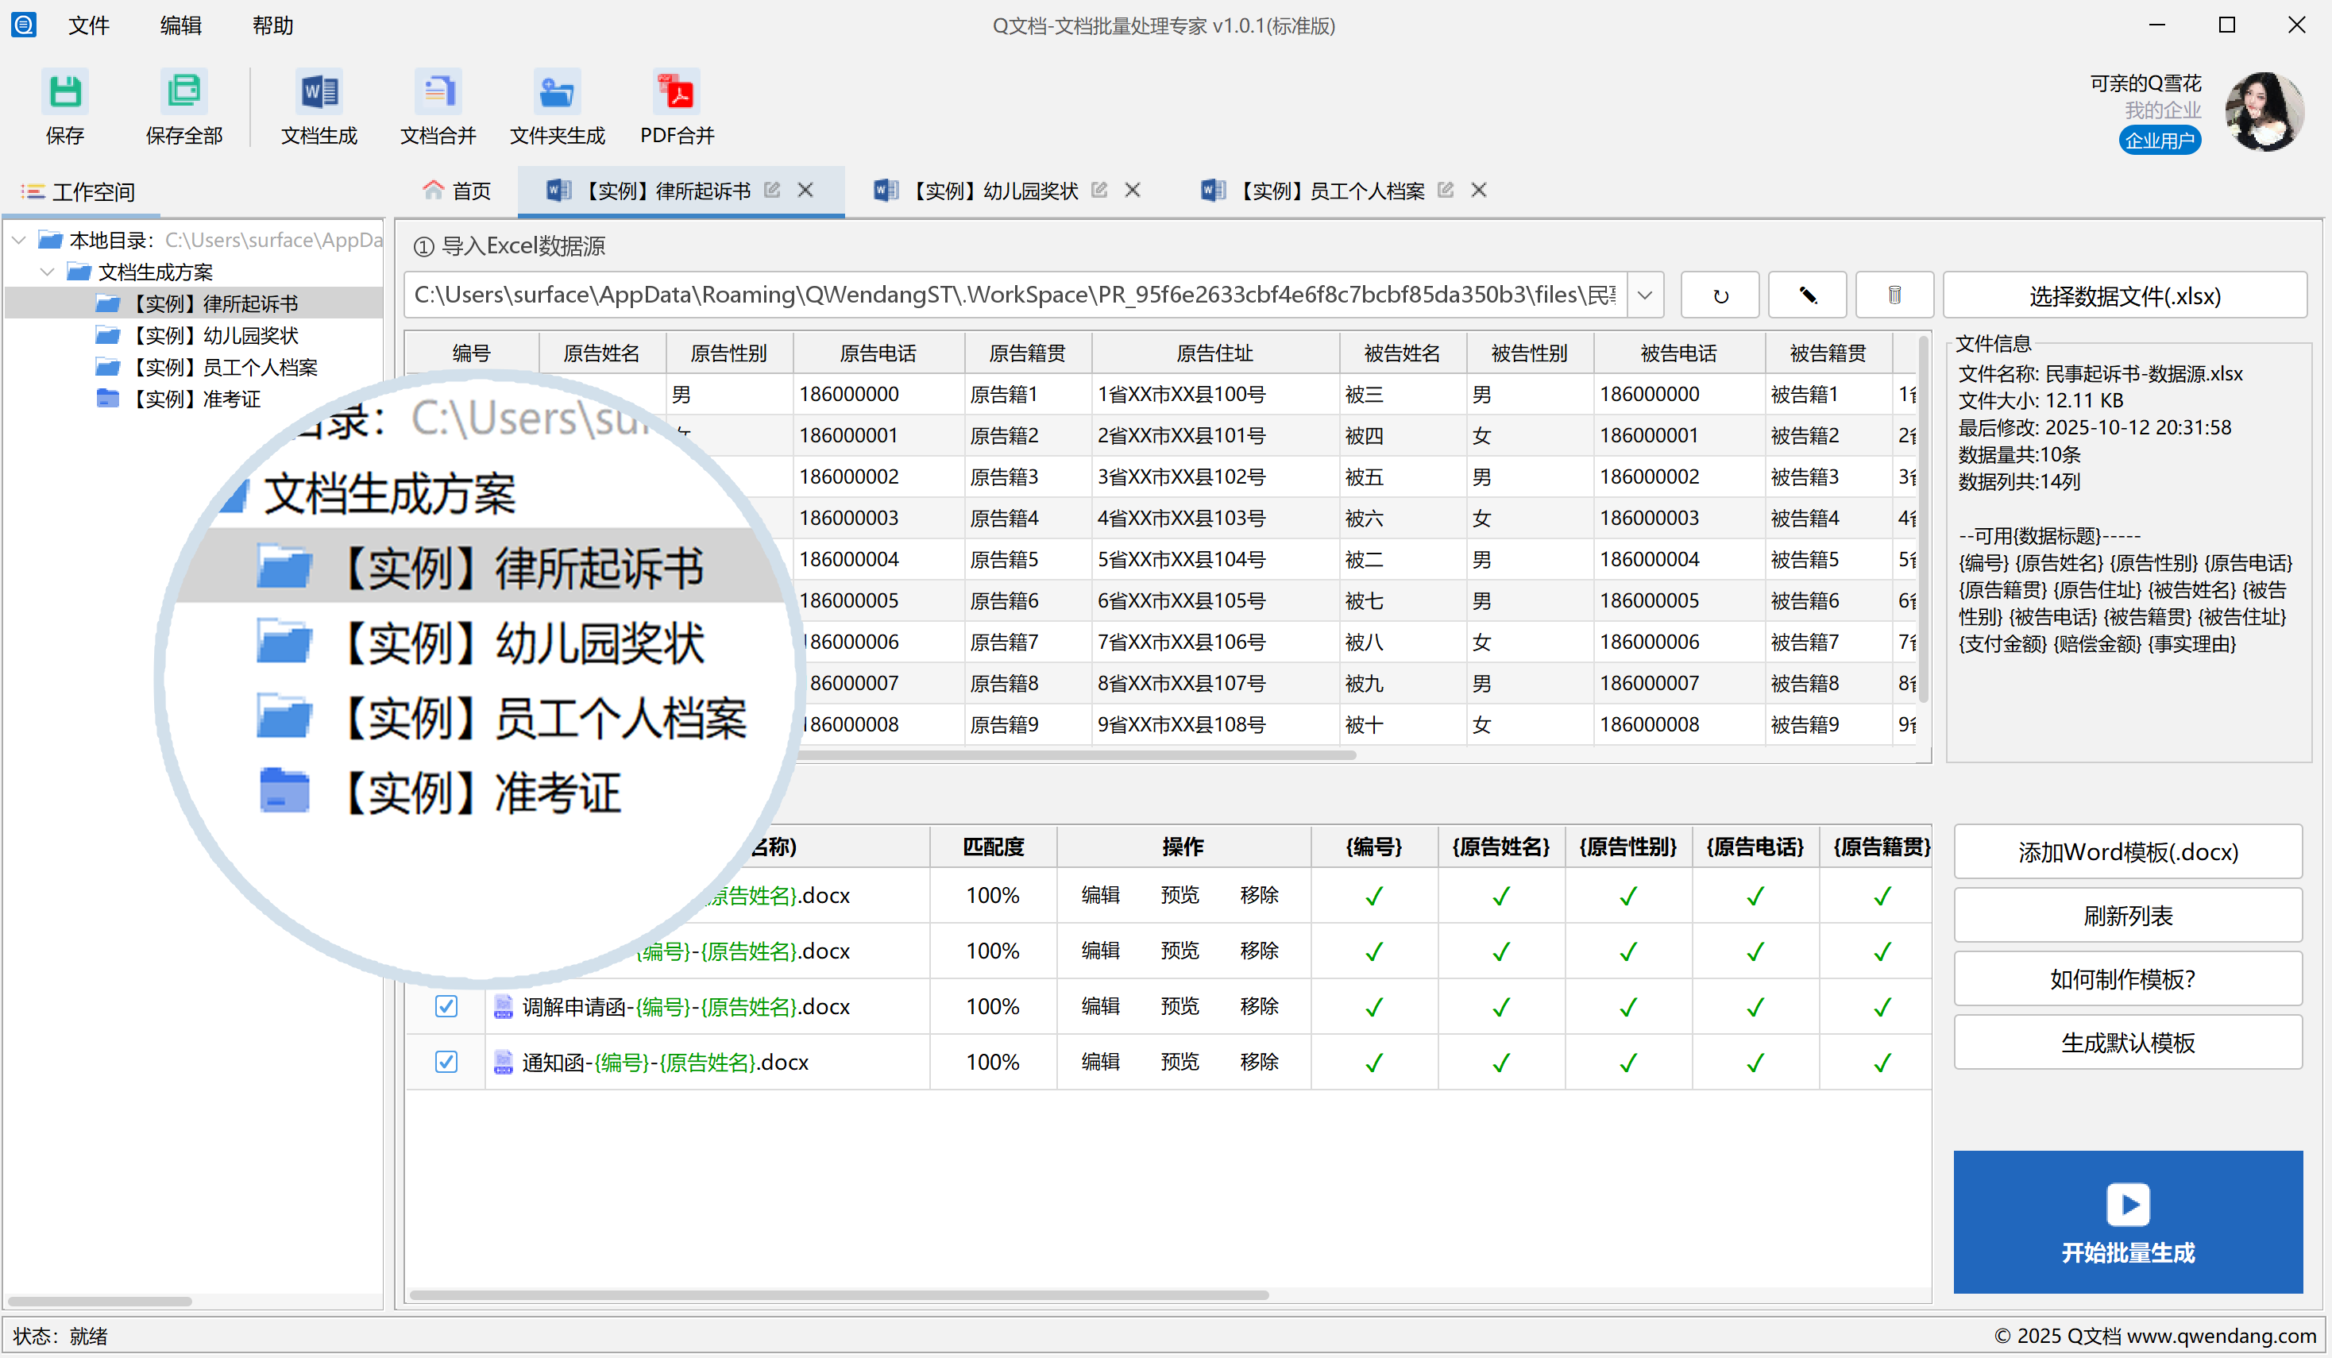Screen dimensions: 2332x1358
Task: Click the refresh data source icon
Action: (1720, 296)
